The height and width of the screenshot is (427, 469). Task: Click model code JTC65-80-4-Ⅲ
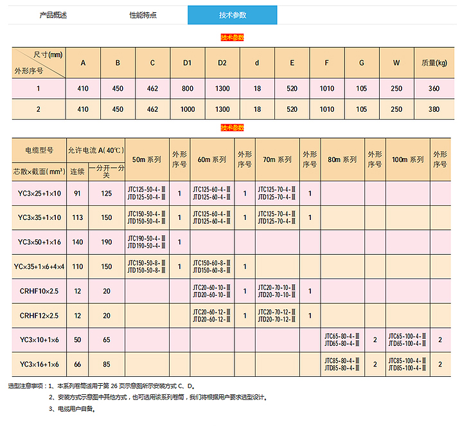pyautogui.click(x=342, y=336)
